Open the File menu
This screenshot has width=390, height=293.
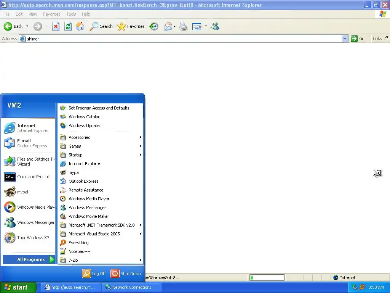(x=7, y=14)
